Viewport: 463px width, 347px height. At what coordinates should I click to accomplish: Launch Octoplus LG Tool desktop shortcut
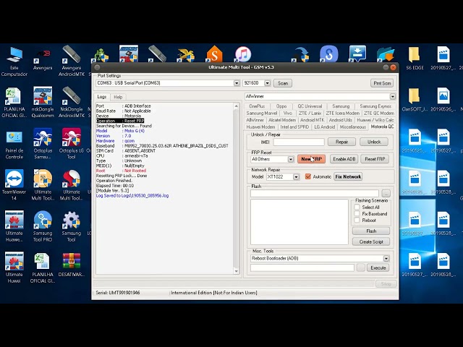pyautogui.click(x=71, y=143)
